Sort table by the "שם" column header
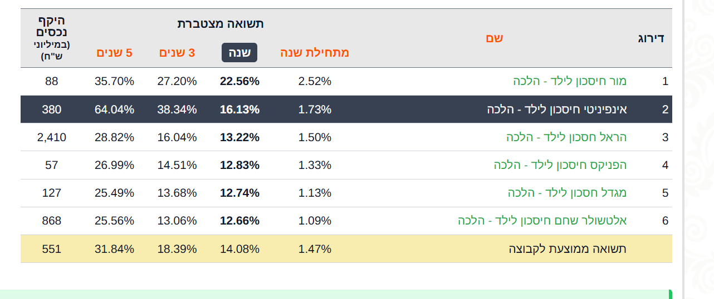This screenshot has width=714, height=299. (x=494, y=38)
